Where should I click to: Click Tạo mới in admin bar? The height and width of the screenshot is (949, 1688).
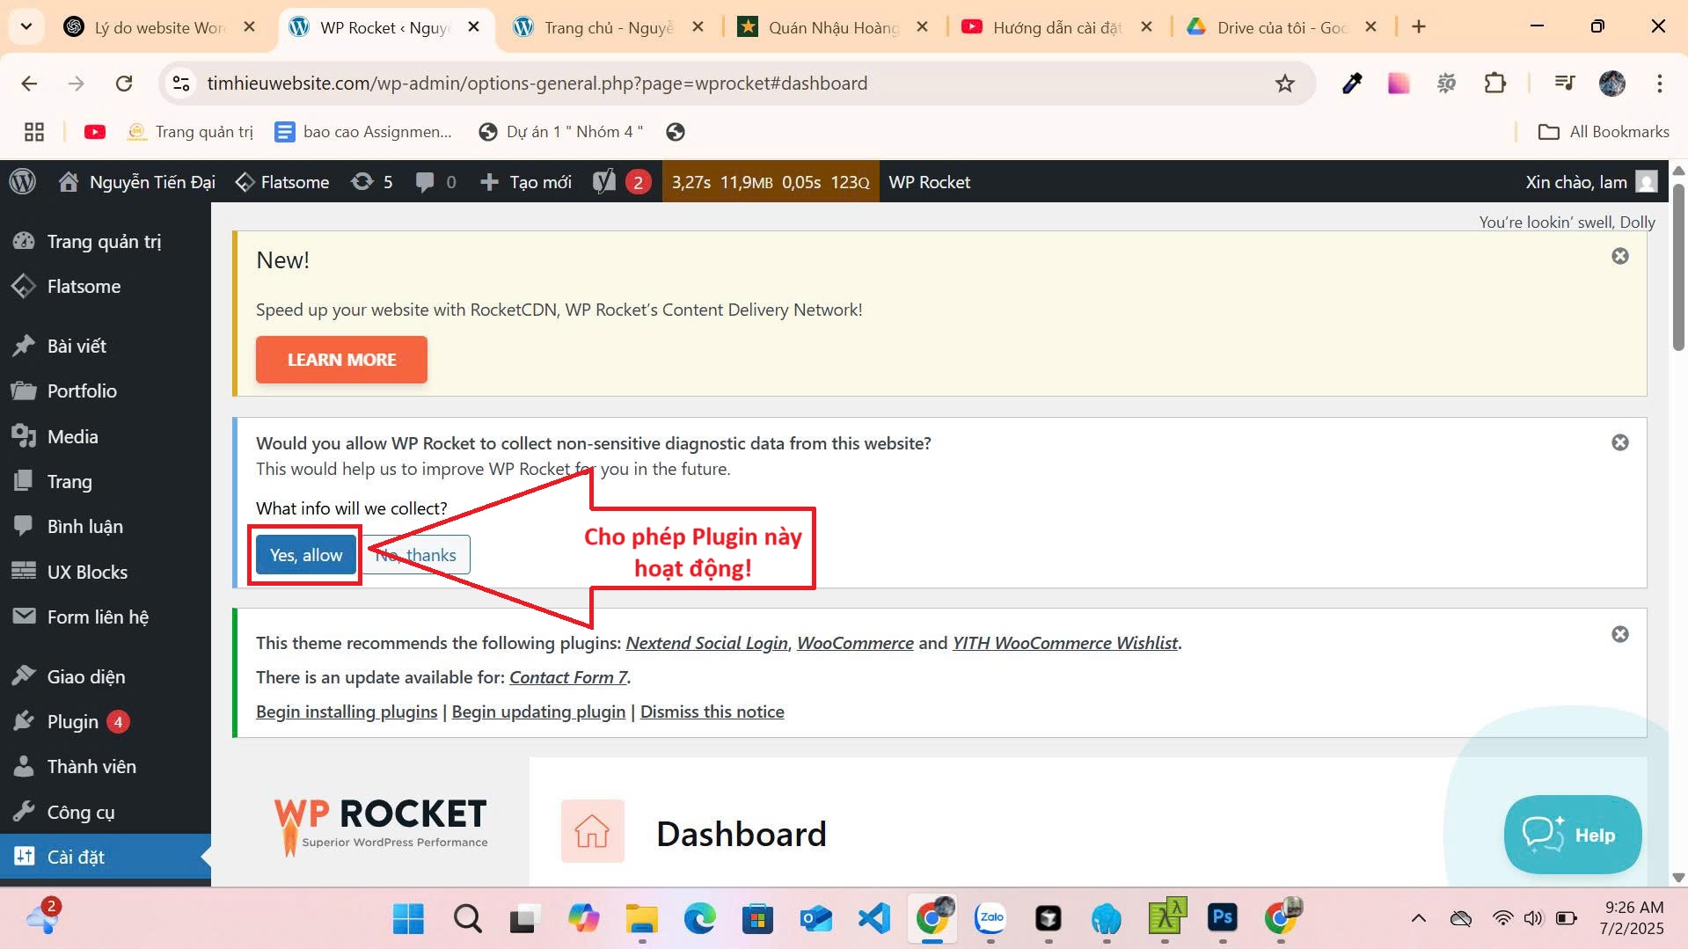[x=526, y=182]
